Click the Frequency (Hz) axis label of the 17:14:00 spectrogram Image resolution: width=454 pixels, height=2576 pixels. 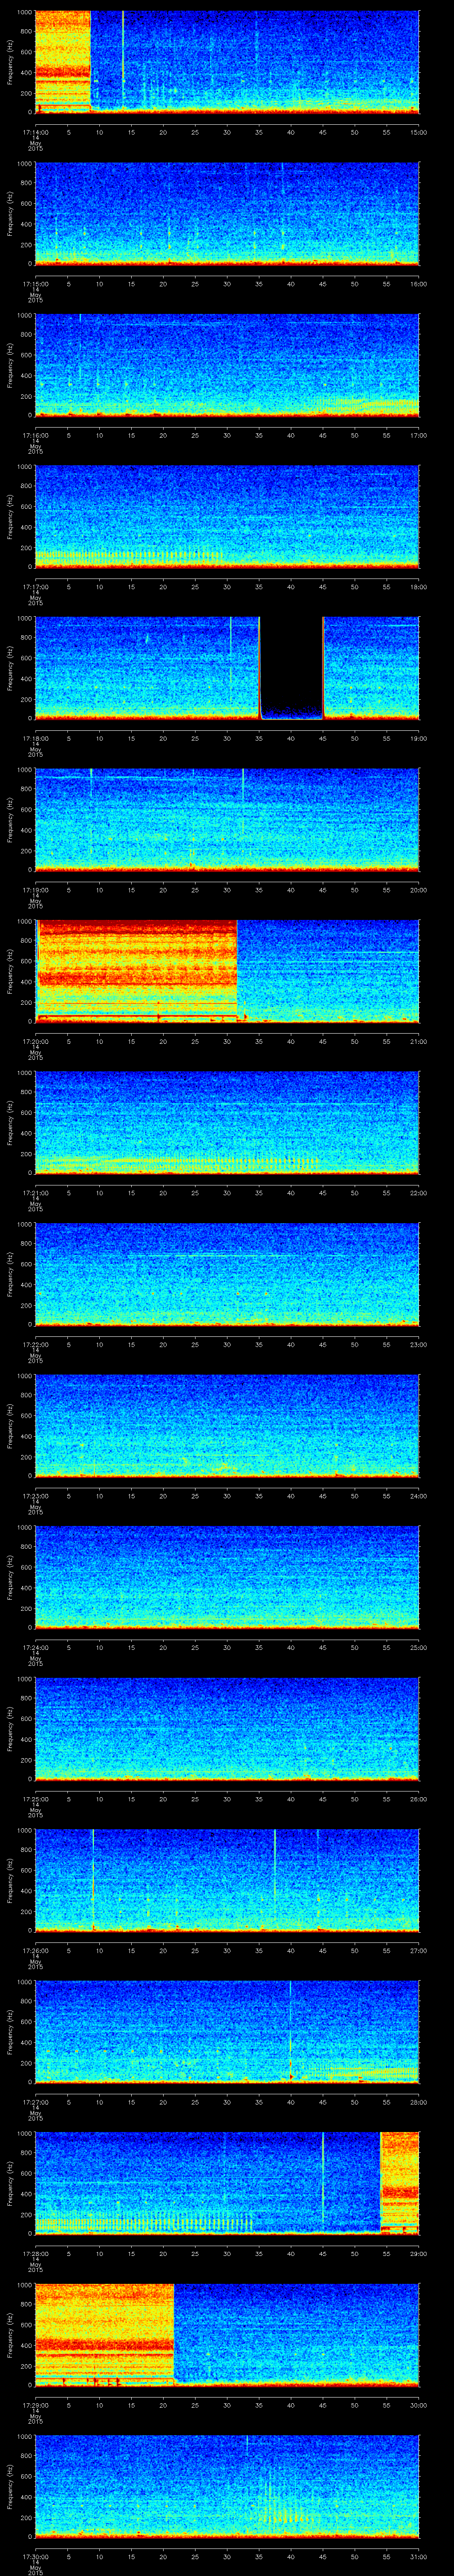pyautogui.click(x=10, y=62)
